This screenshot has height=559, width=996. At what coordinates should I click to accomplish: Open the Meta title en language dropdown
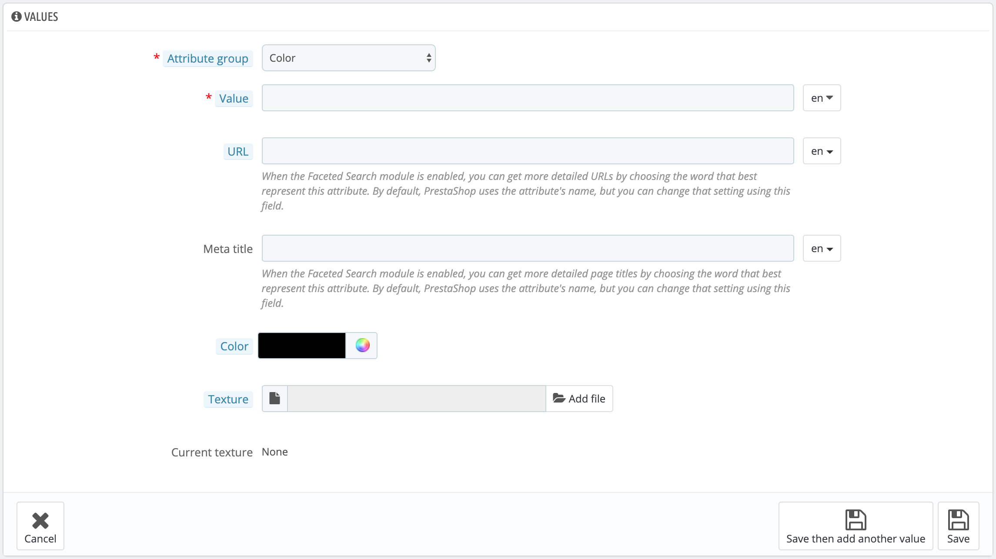[x=822, y=248]
